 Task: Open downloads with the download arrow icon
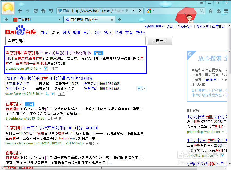pyautogui.click(x=218, y=11)
